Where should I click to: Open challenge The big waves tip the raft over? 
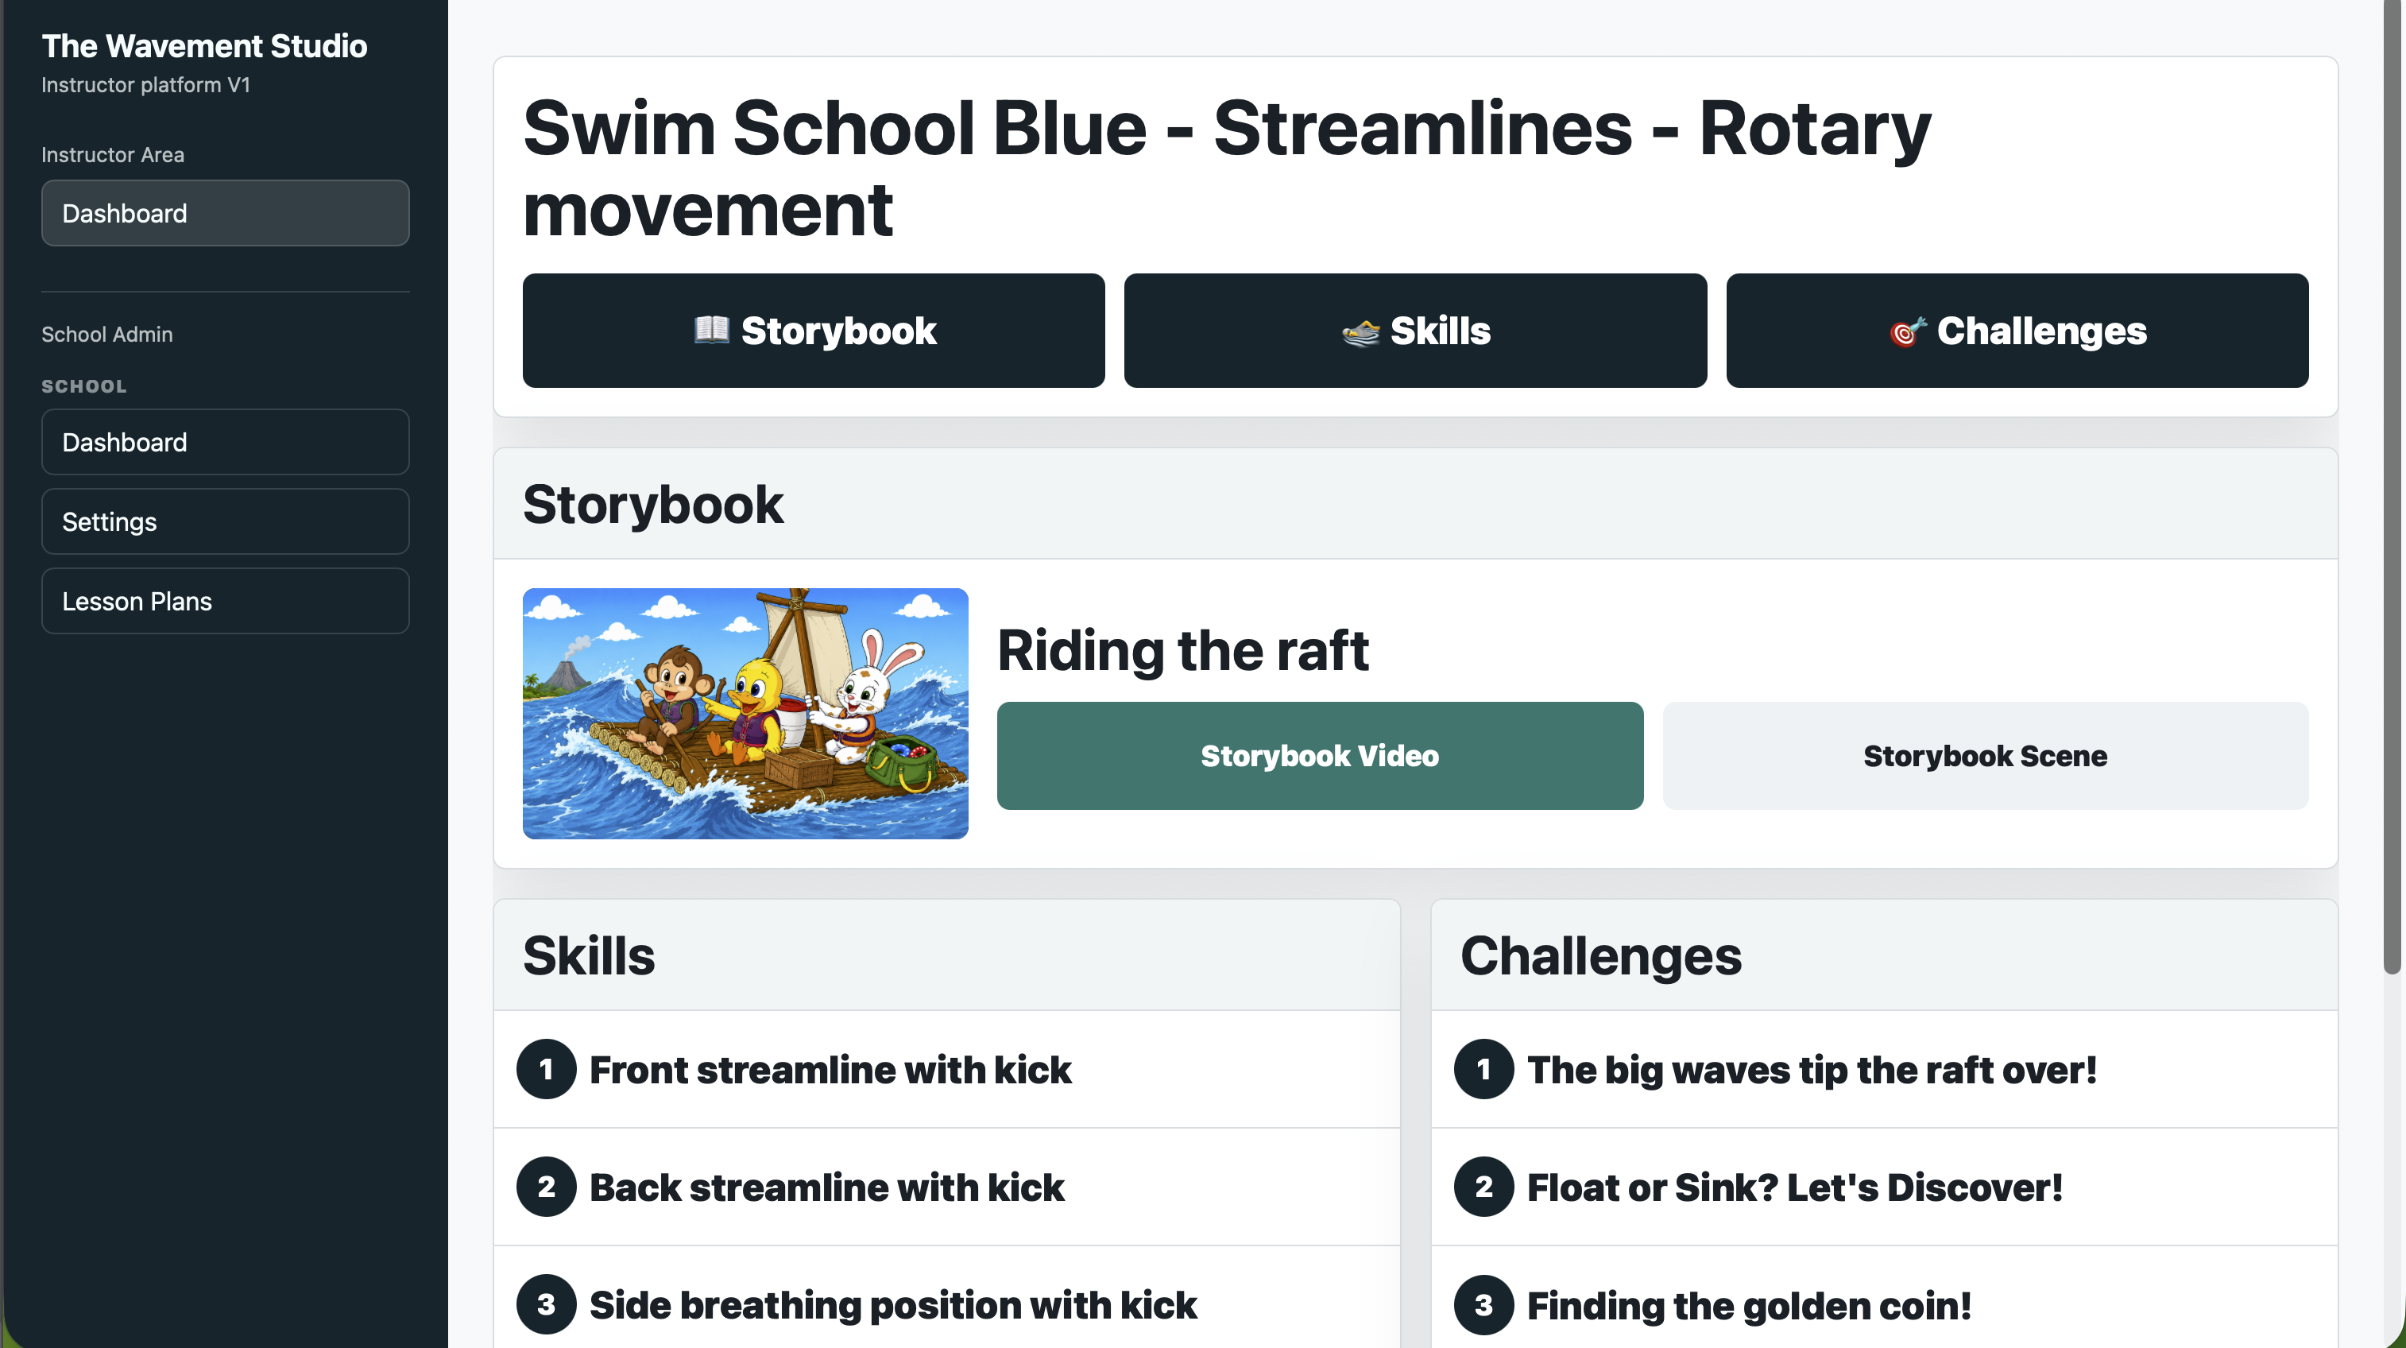[x=1884, y=1069]
